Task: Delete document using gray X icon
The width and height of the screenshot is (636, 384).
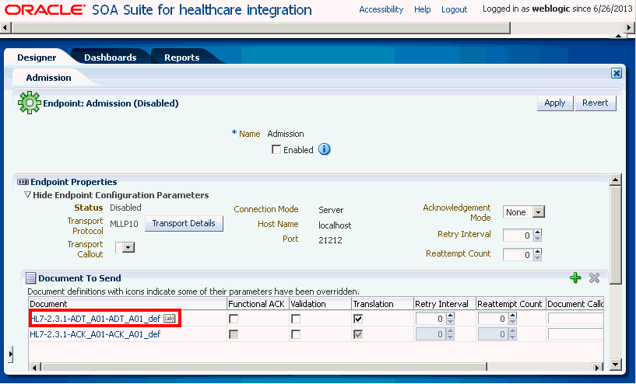Action: [594, 278]
